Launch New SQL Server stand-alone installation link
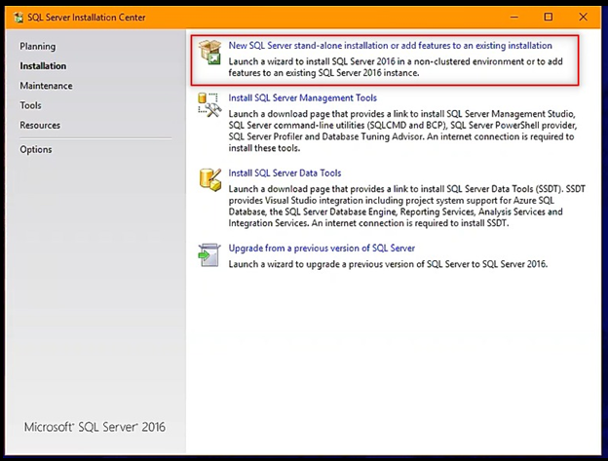The height and width of the screenshot is (461, 608). point(390,46)
